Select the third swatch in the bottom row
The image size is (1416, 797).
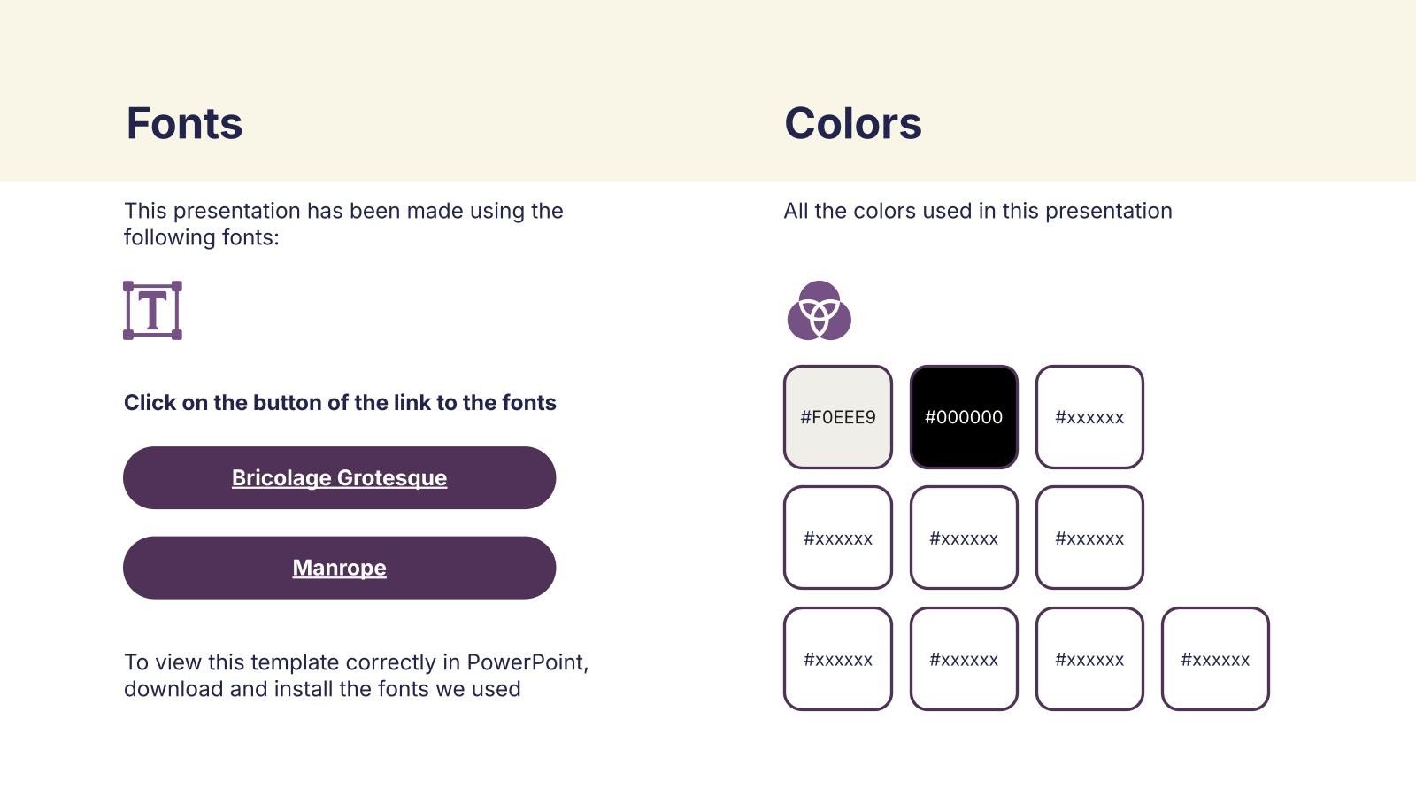pyautogui.click(x=1089, y=659)
